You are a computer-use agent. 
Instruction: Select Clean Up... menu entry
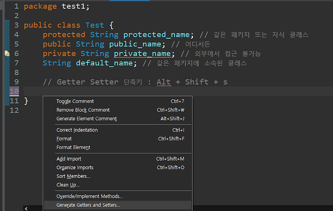pyautogui.click(x=118, y=185)
